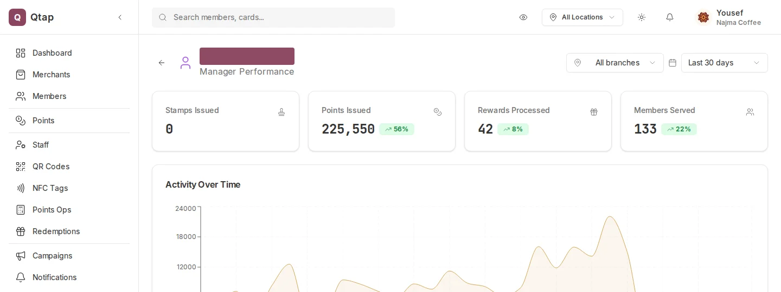Open the Redemptions page
This screenshot has height=292, width=781.
pyautogui.click(x=69, y=231)
